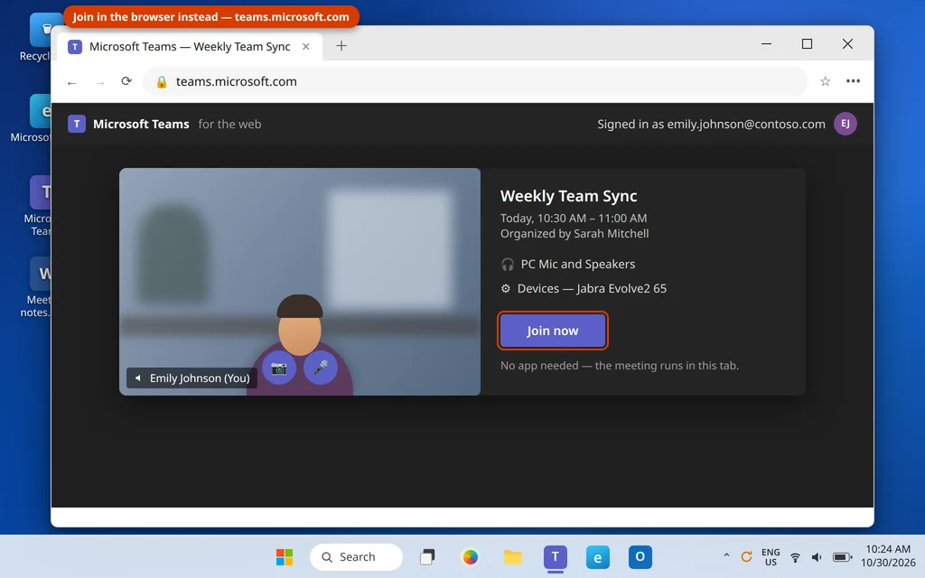Switch the ENG US input language
The width and height of the screenshot is (925, 578).
(x=771, y=556)
